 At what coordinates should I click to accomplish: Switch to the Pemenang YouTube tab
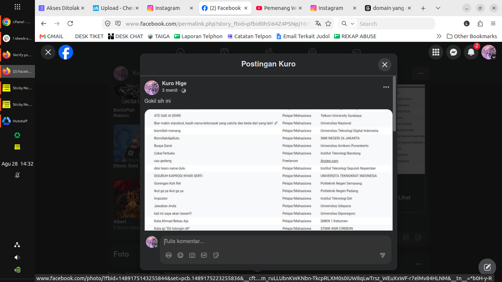tap(279, 8)
